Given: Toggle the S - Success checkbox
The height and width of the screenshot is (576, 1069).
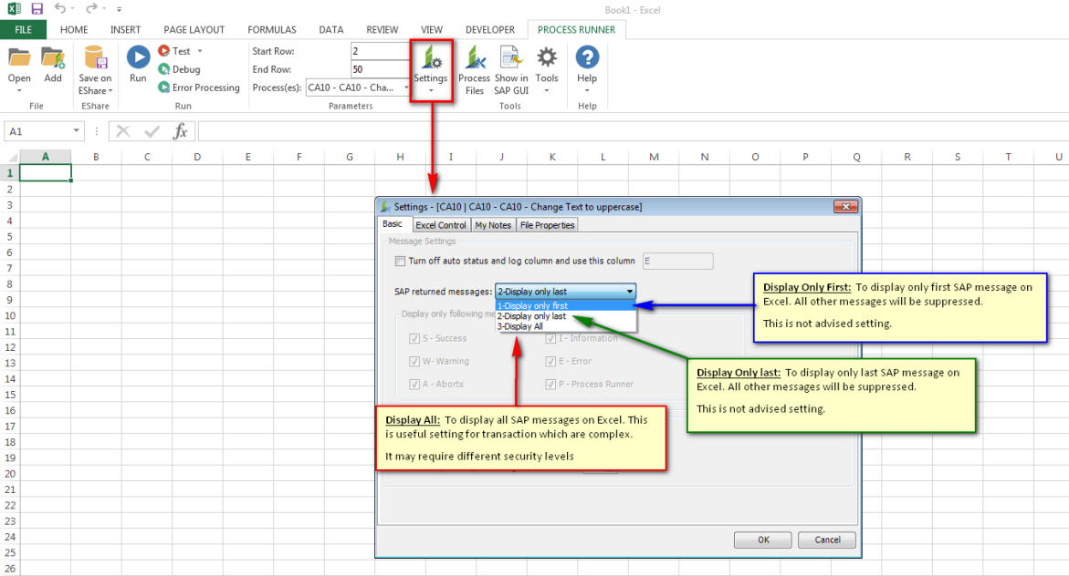Looking at the screenshot, I should (415, 338).
